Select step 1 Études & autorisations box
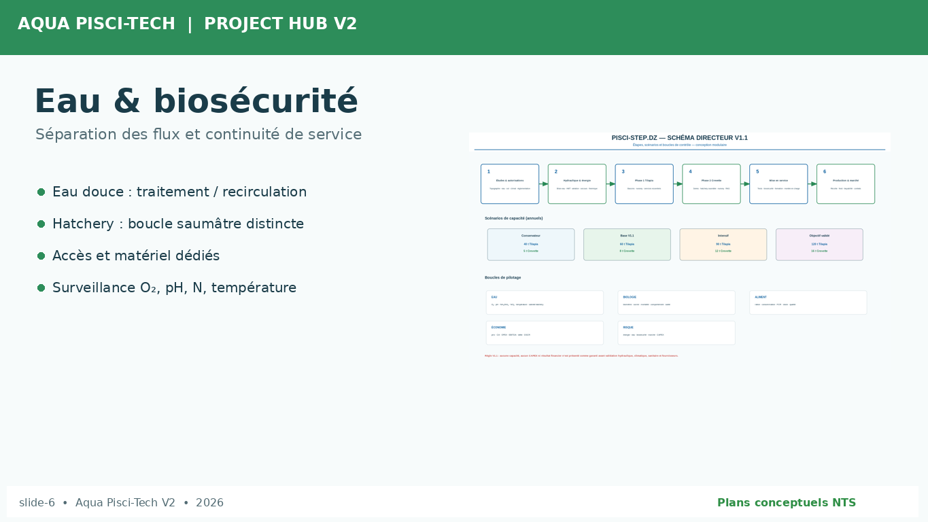 pos(510,184)
